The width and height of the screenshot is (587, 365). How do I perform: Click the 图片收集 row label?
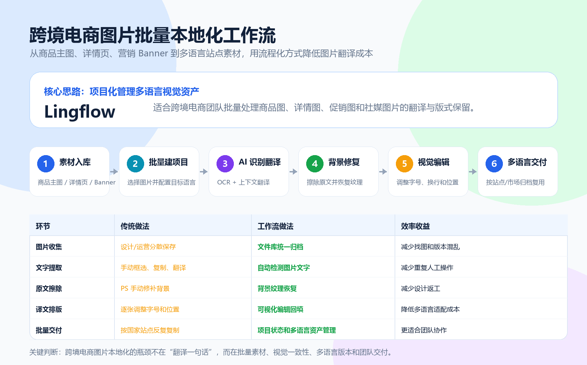(49, 247)
